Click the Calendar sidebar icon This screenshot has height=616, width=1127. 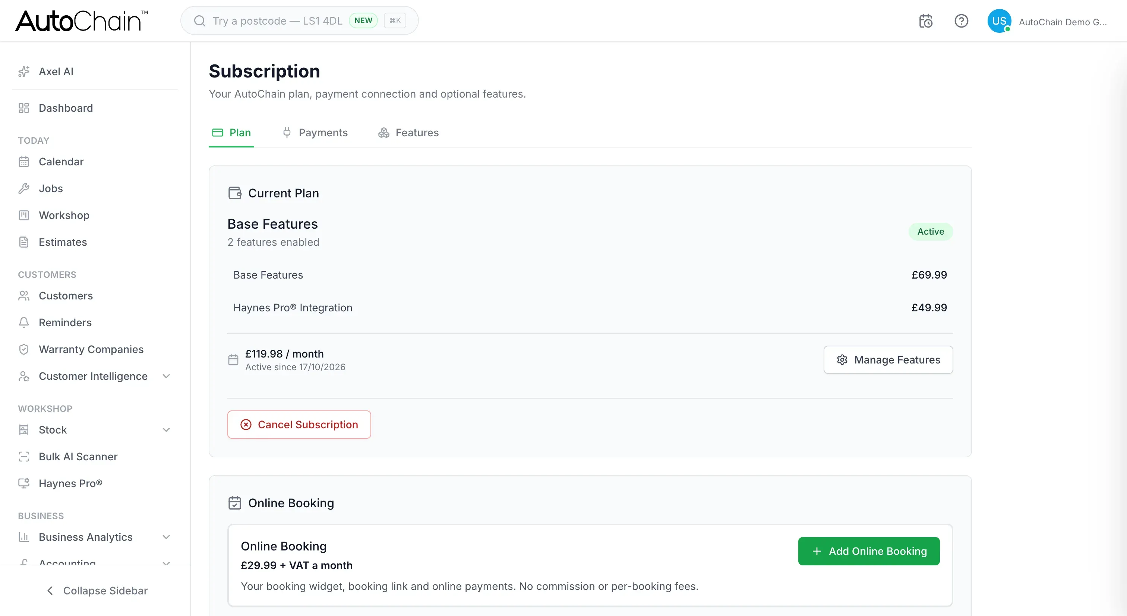[23, 162]
